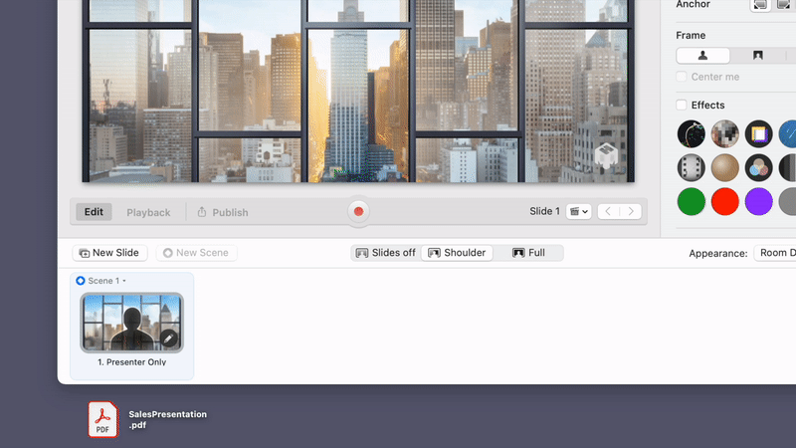
Task: Click the pencil edit icon on slide thumbnail
Action: tap(168, 337)
